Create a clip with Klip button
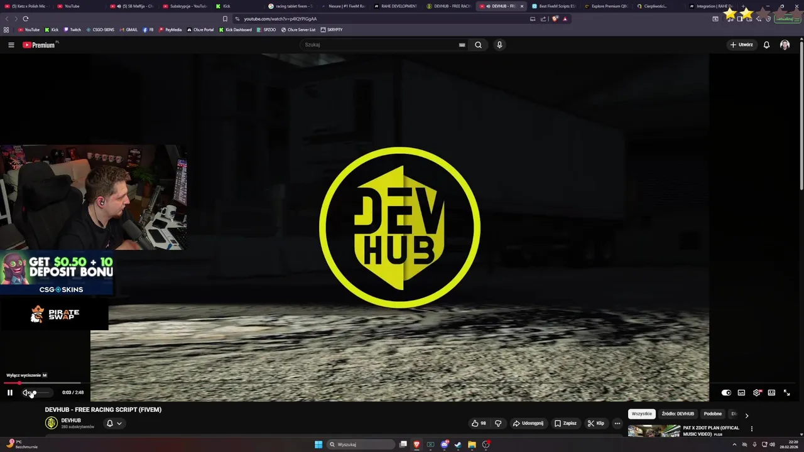This screenshot has width=804, height=452. pos(595,423)
